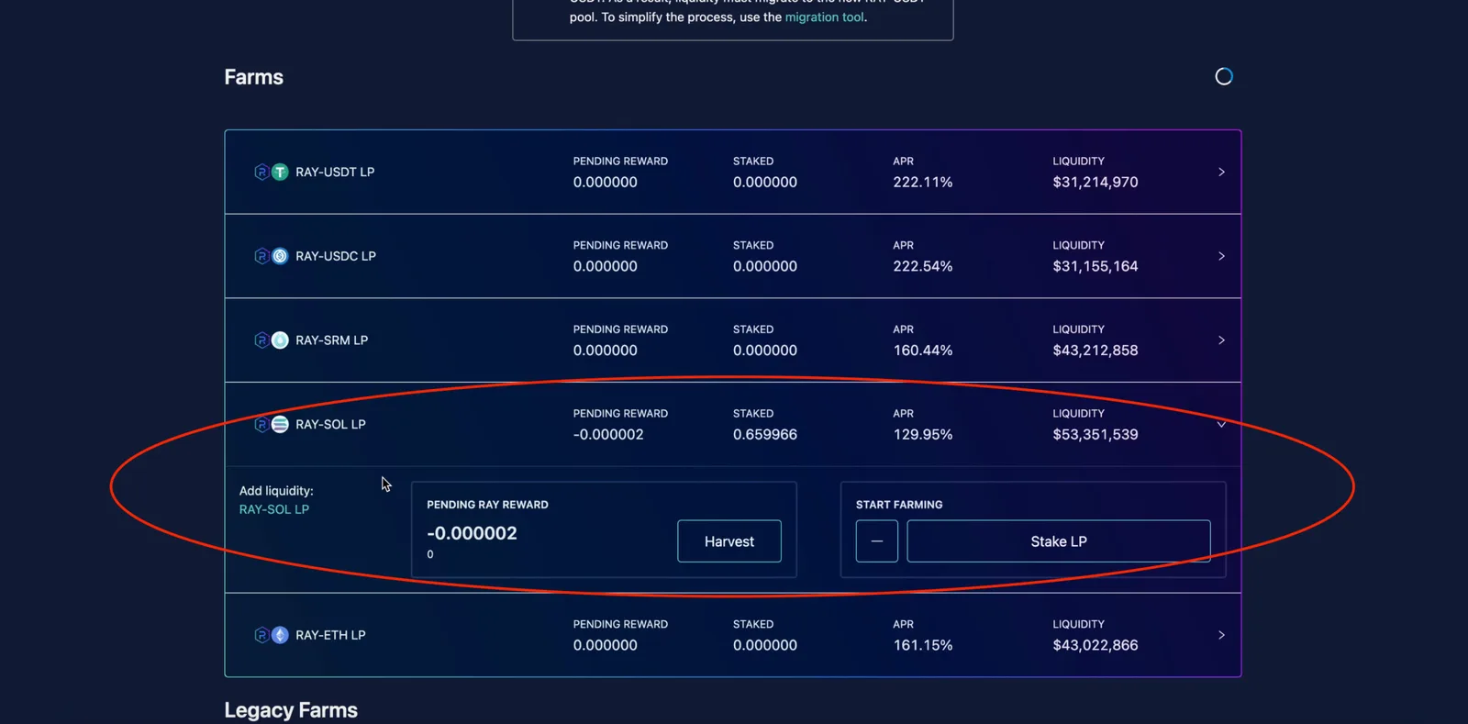Image resolution: width=1468 pixels, height=724 pixels.
Task: Click the RAY-SRM pending reward value
Action: (x=606, y=351)
